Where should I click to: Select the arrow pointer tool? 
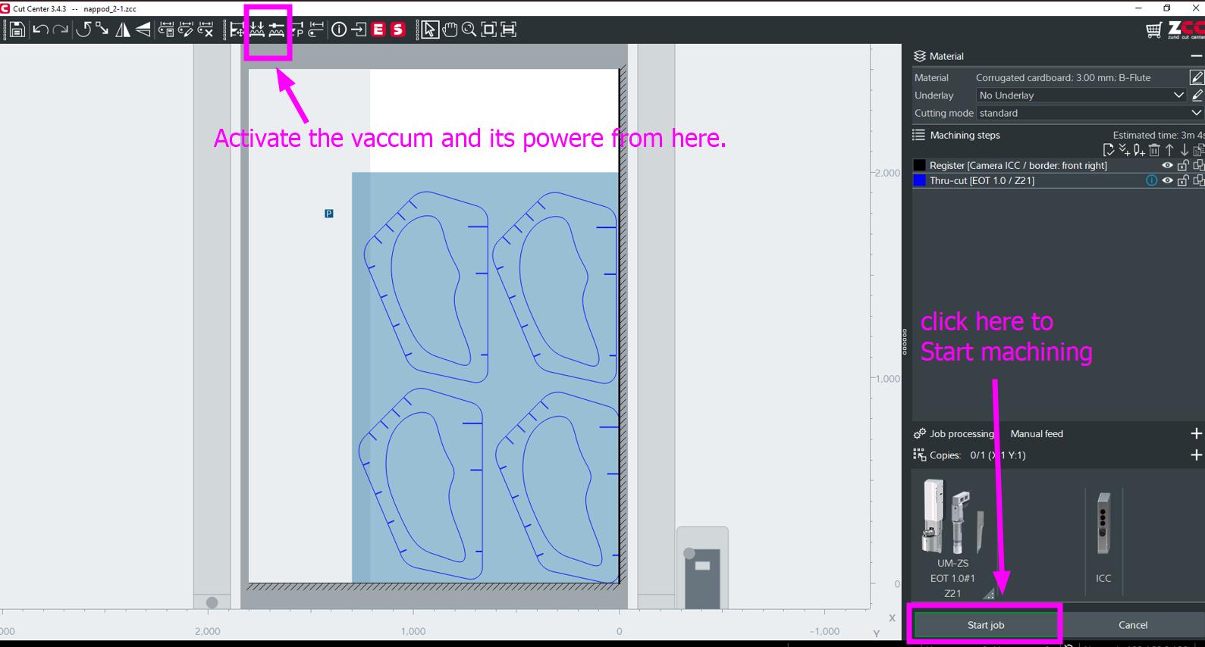(430, 30)
